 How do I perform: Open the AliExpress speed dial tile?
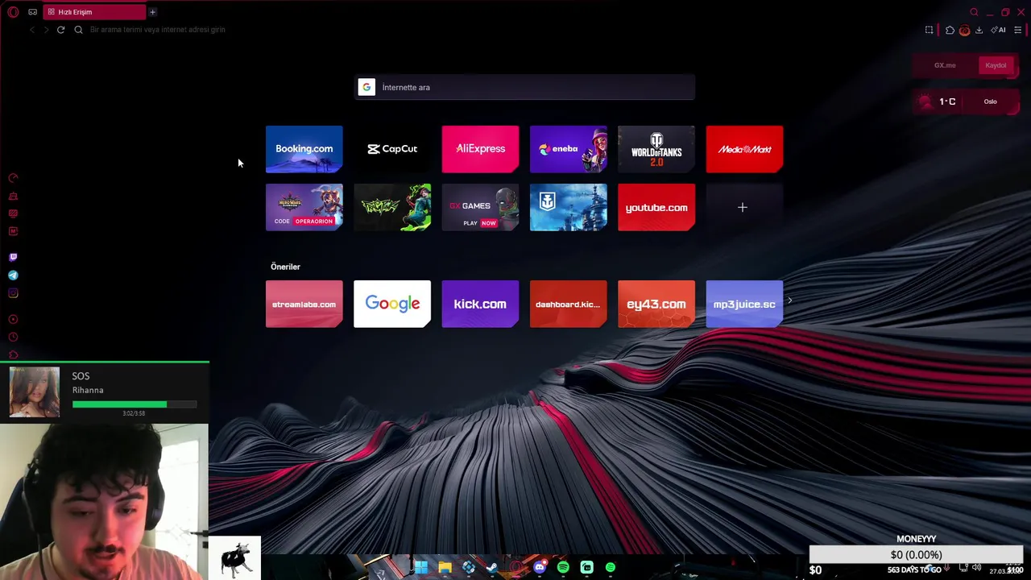480,149
